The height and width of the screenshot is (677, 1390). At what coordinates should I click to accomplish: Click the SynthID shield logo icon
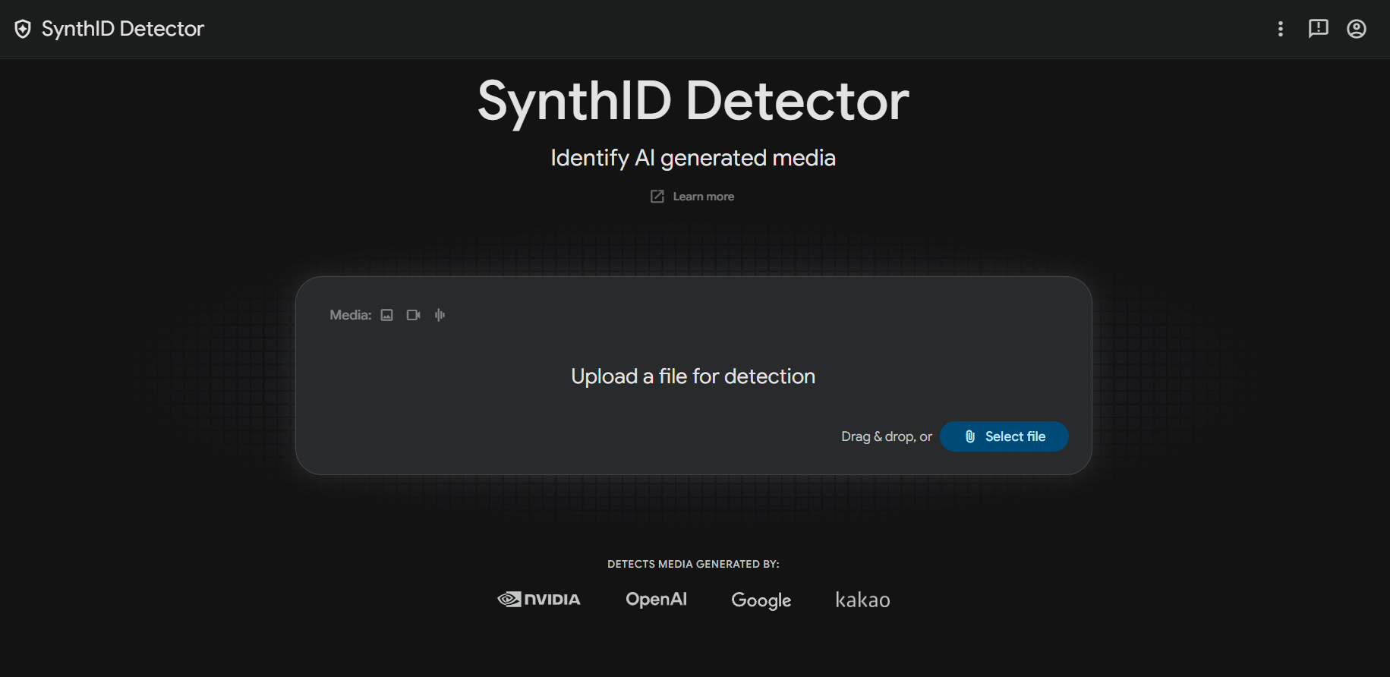(23, 29)
